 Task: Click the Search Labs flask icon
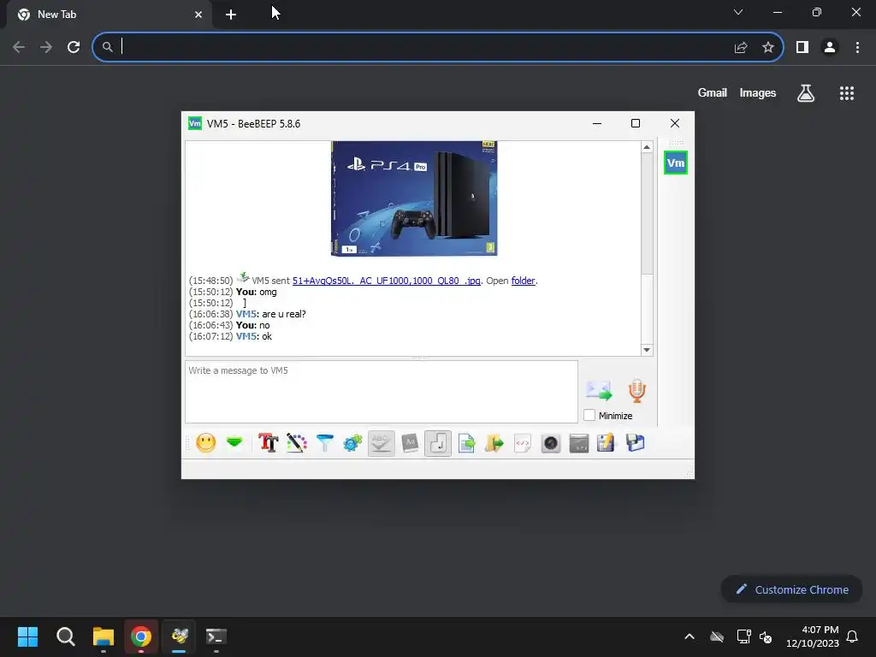(x=806, y=92)
